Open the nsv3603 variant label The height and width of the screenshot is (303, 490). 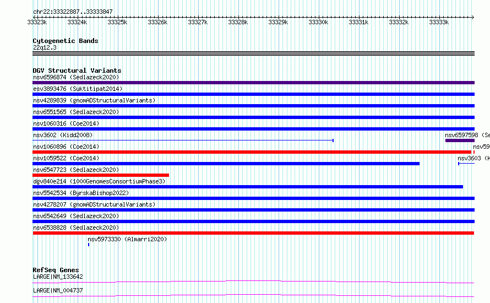pyautogui.click(x=473, y=158)
